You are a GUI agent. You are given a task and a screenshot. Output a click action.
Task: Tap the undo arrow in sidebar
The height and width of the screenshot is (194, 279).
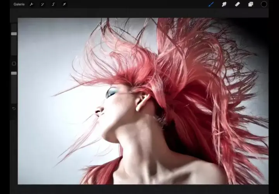pyautogui.click(x=14, y=109)
